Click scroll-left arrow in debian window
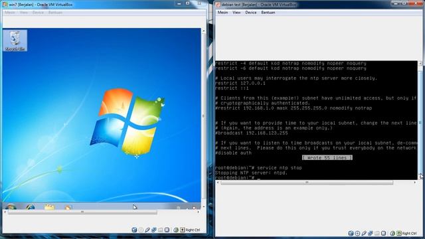 click(x=218, y=183)
